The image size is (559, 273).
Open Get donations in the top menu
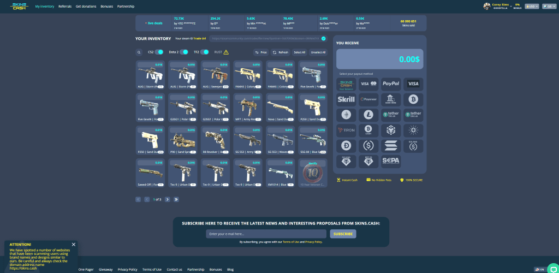[86, 7]
